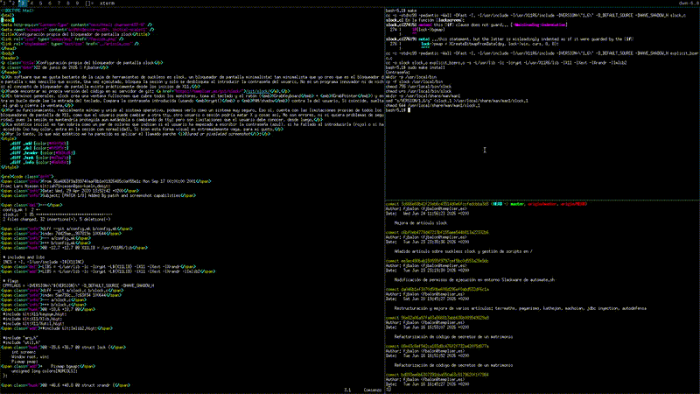
Task: Click the 'bash-5.1$ make' command line
Action: (401, 11)
